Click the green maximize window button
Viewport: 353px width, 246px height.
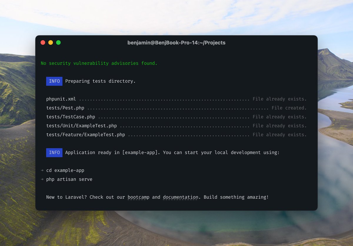tap(59, 42)
